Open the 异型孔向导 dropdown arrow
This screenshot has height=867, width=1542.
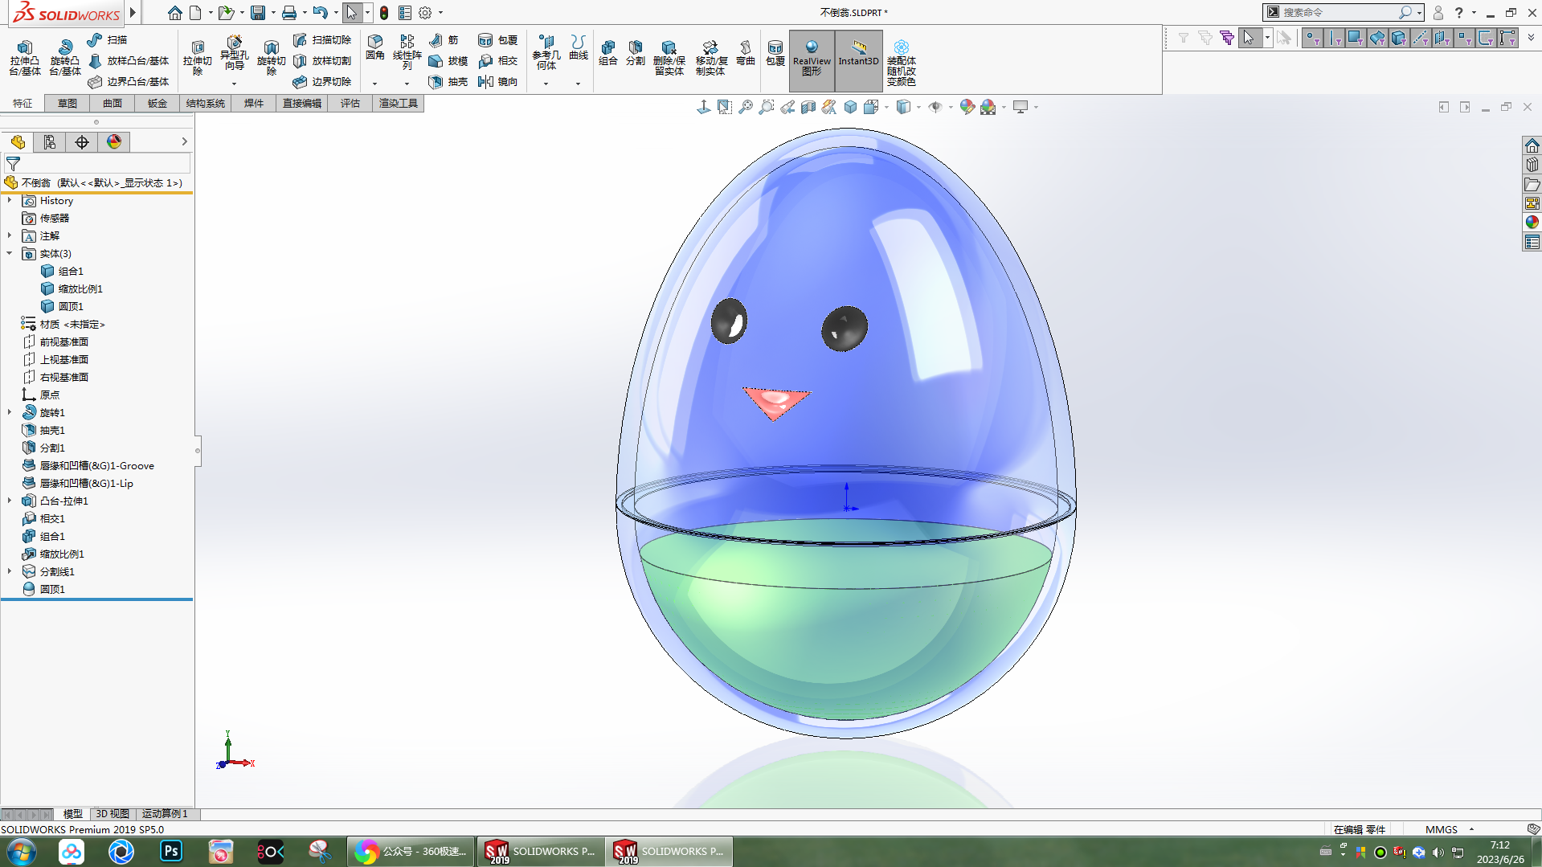pyautogui.click(x=234, y=84)
